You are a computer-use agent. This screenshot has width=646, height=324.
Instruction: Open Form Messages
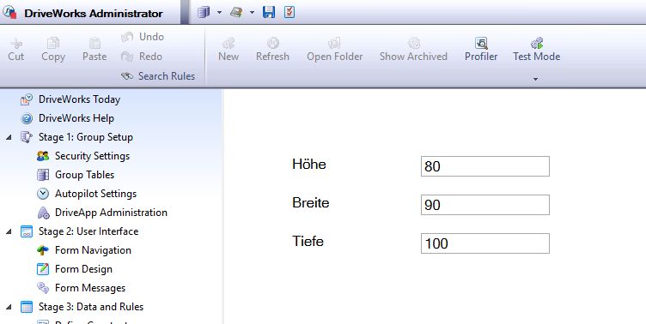[x=81, y=288]
